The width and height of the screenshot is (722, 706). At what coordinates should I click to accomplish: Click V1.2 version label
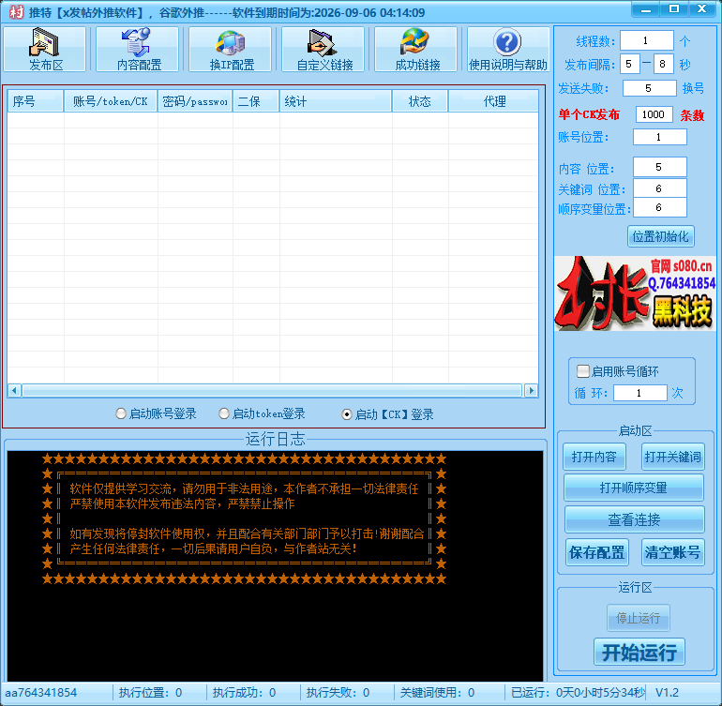coord(668,692)
